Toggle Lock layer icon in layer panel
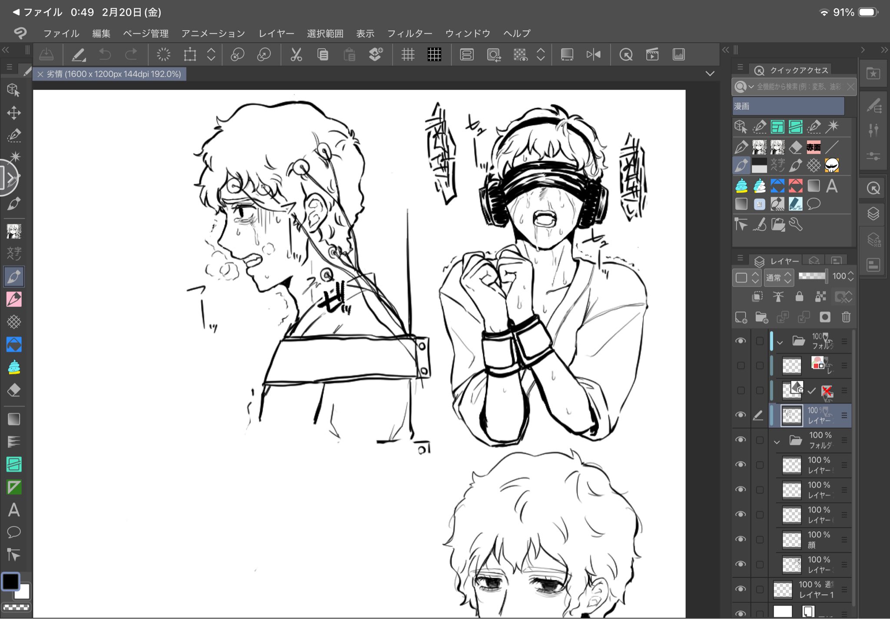The height and width of the screenshot is (619, 890). click(799, 296)
